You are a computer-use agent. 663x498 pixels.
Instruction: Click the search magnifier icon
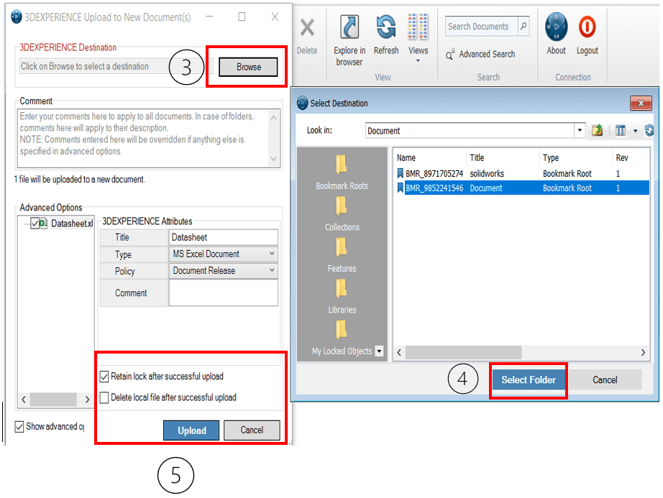coord(523,26)
